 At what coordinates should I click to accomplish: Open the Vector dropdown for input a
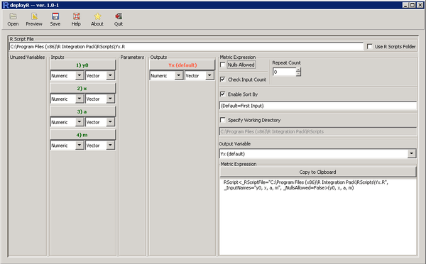click(x=110, y=122)
